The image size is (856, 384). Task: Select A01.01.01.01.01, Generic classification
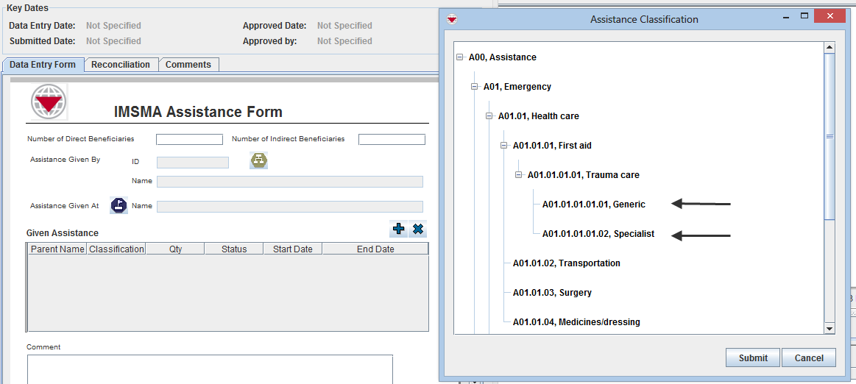click(x=593, y=205)
